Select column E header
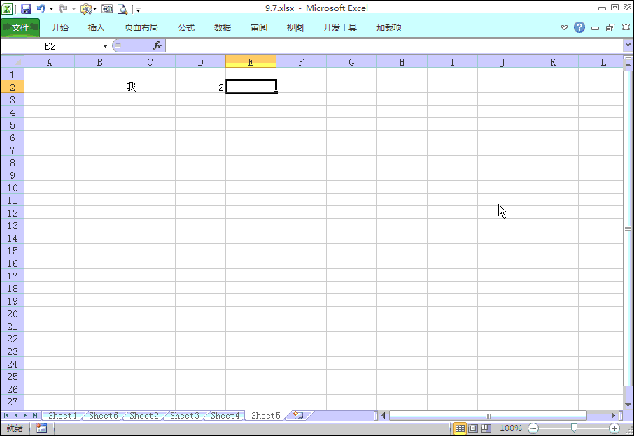634x436 pixels. click(x=251, y=62)
